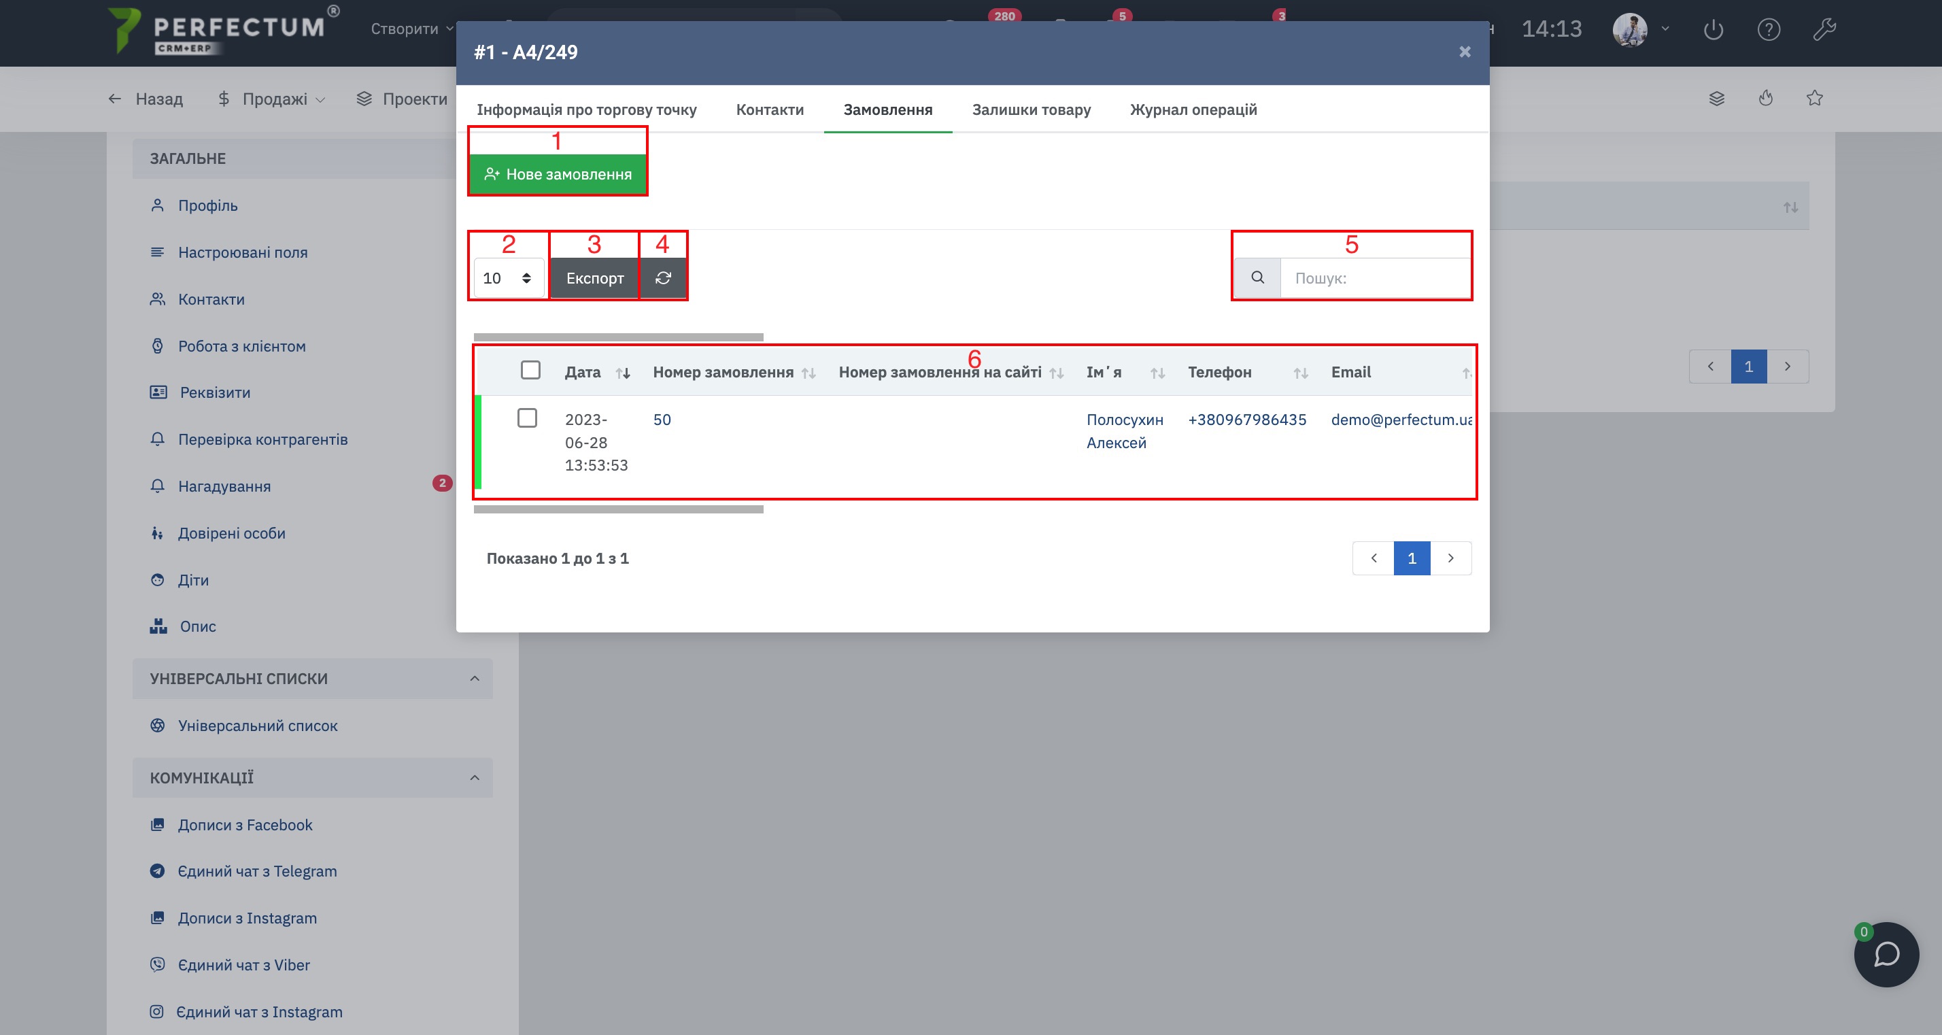Open sidebar Контакти item

211,299
